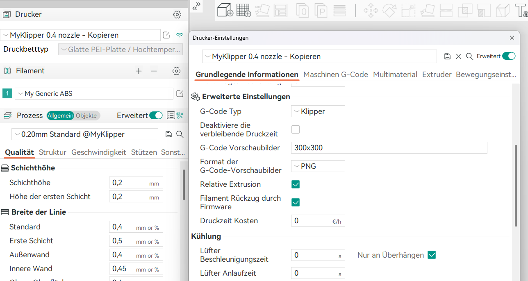Open G-Code-Vorschaubilder format PNG dropdown
This screenshot has width=528, height=281.
pyautogui.click(x=318, y=166)
